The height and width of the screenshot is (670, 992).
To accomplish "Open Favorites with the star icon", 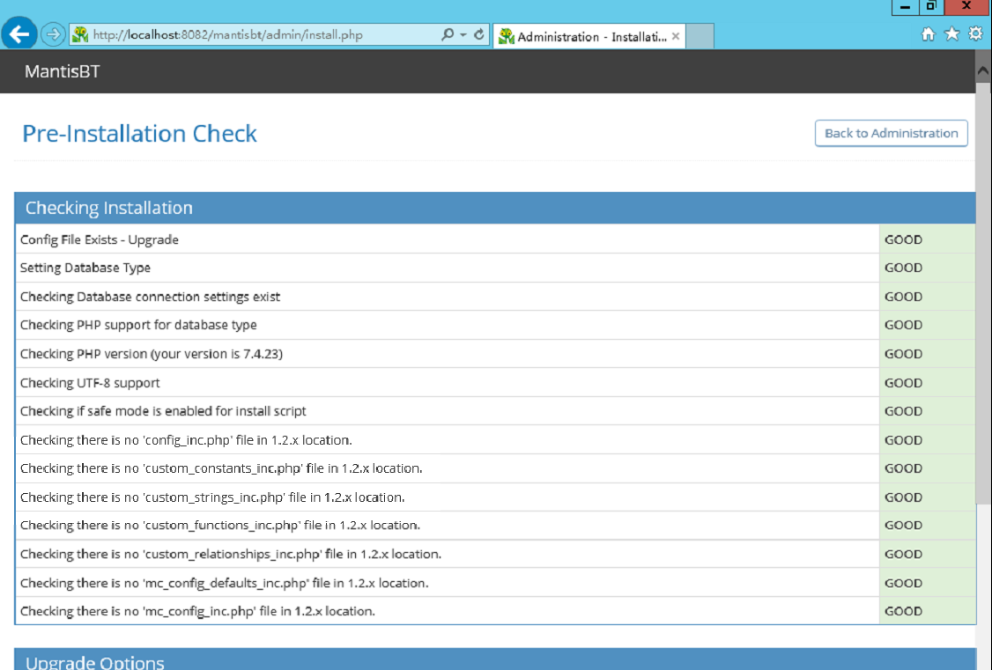I will coord(951,34).
